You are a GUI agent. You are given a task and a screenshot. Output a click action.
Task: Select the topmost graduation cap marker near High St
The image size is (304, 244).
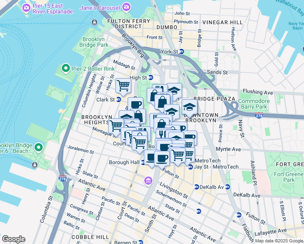pos(174,91)
